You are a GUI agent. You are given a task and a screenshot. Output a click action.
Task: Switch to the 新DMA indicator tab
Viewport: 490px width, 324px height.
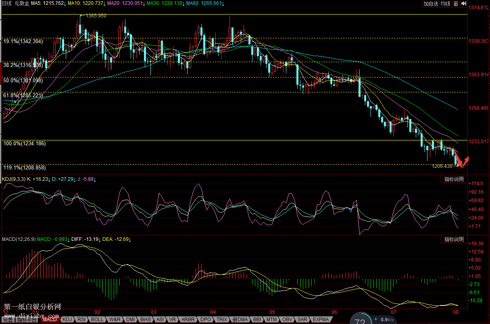click(240, 320)
